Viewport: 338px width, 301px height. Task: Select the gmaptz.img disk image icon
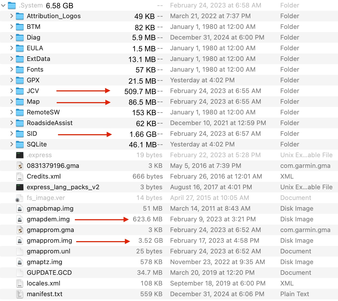20,262
